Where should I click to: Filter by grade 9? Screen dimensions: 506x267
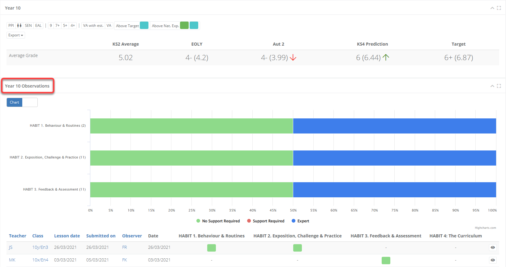point(51,26)
